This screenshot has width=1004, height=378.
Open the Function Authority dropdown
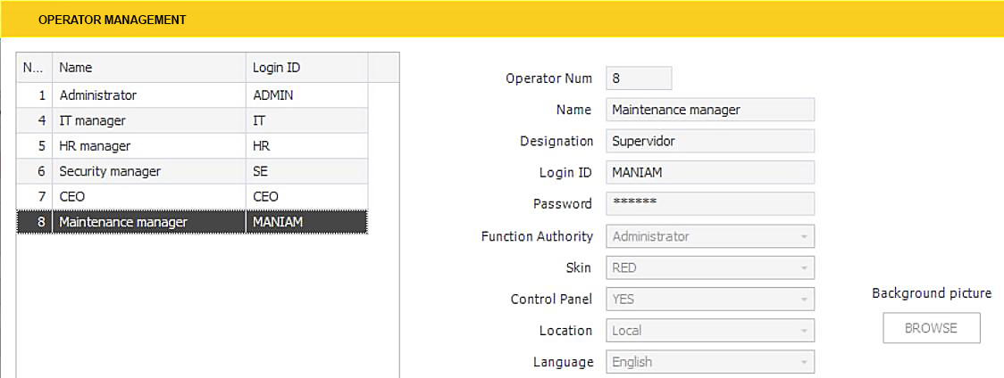(710, 236)
